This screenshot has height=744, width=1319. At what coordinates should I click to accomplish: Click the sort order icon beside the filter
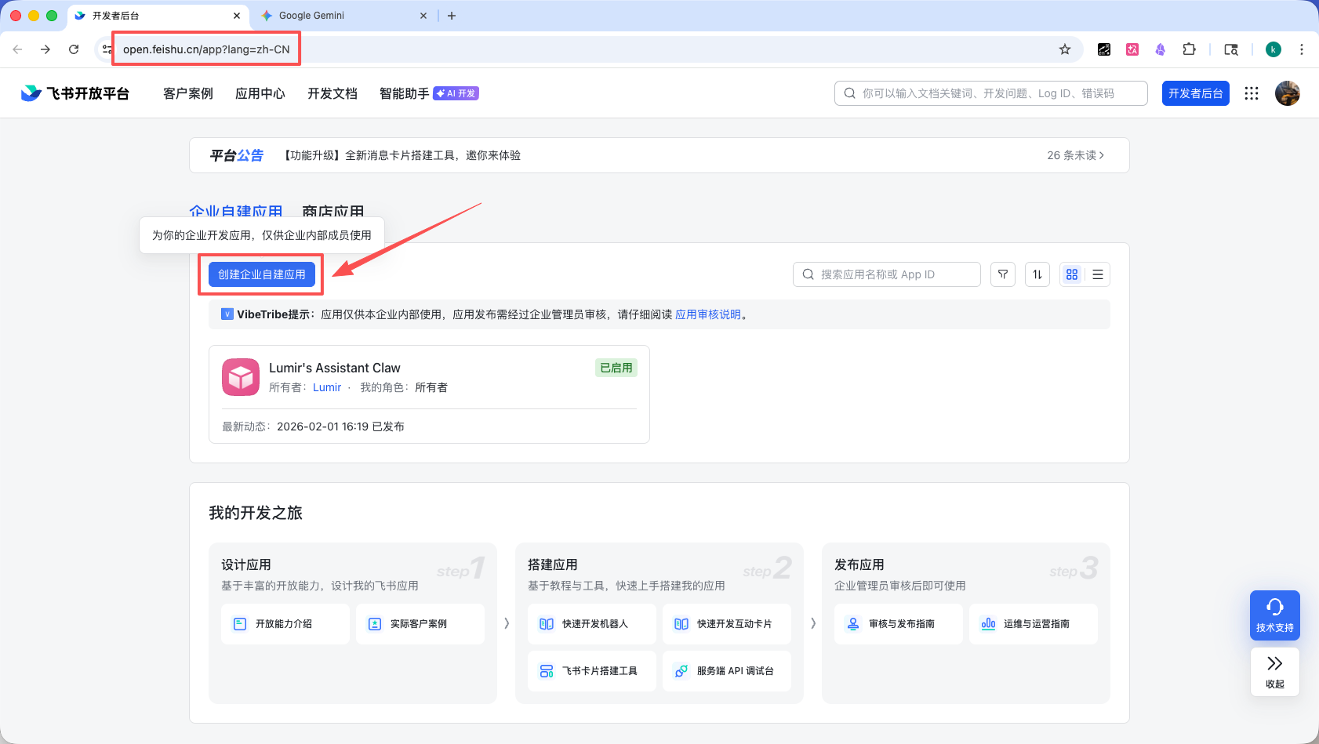point(1037,274)
